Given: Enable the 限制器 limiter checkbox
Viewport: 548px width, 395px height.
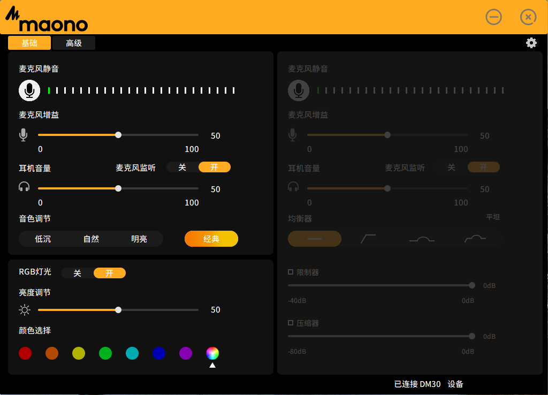Looking at the screenshot, I should coord(291,272).
